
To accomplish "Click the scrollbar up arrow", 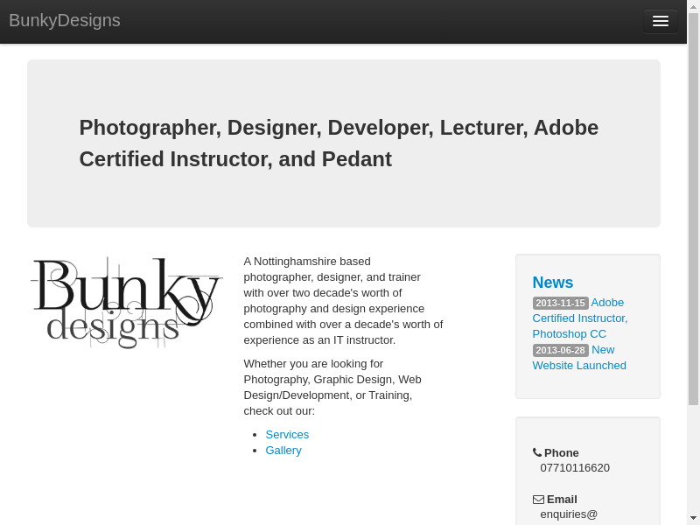I will click(x=693, y=7).
